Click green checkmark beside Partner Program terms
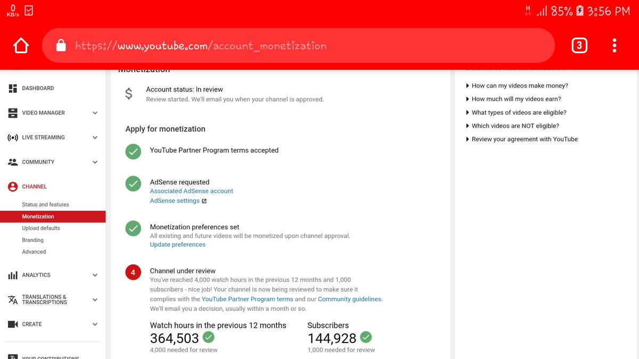639x359 pixels. click(133, 152)
